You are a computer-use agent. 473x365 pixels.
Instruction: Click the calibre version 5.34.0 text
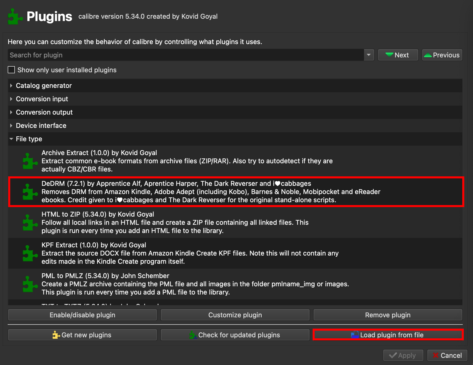pos(148,16)
